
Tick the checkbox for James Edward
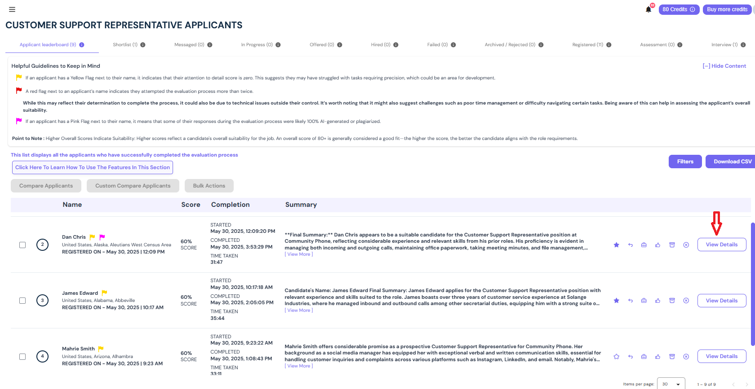click(x=22, y=301)
